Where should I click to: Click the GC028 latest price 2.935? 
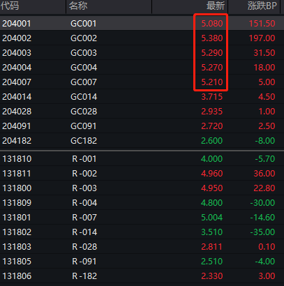coord(212,112)
